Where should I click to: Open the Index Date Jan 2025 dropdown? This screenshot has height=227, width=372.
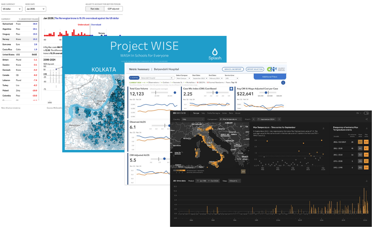point(36,9)
